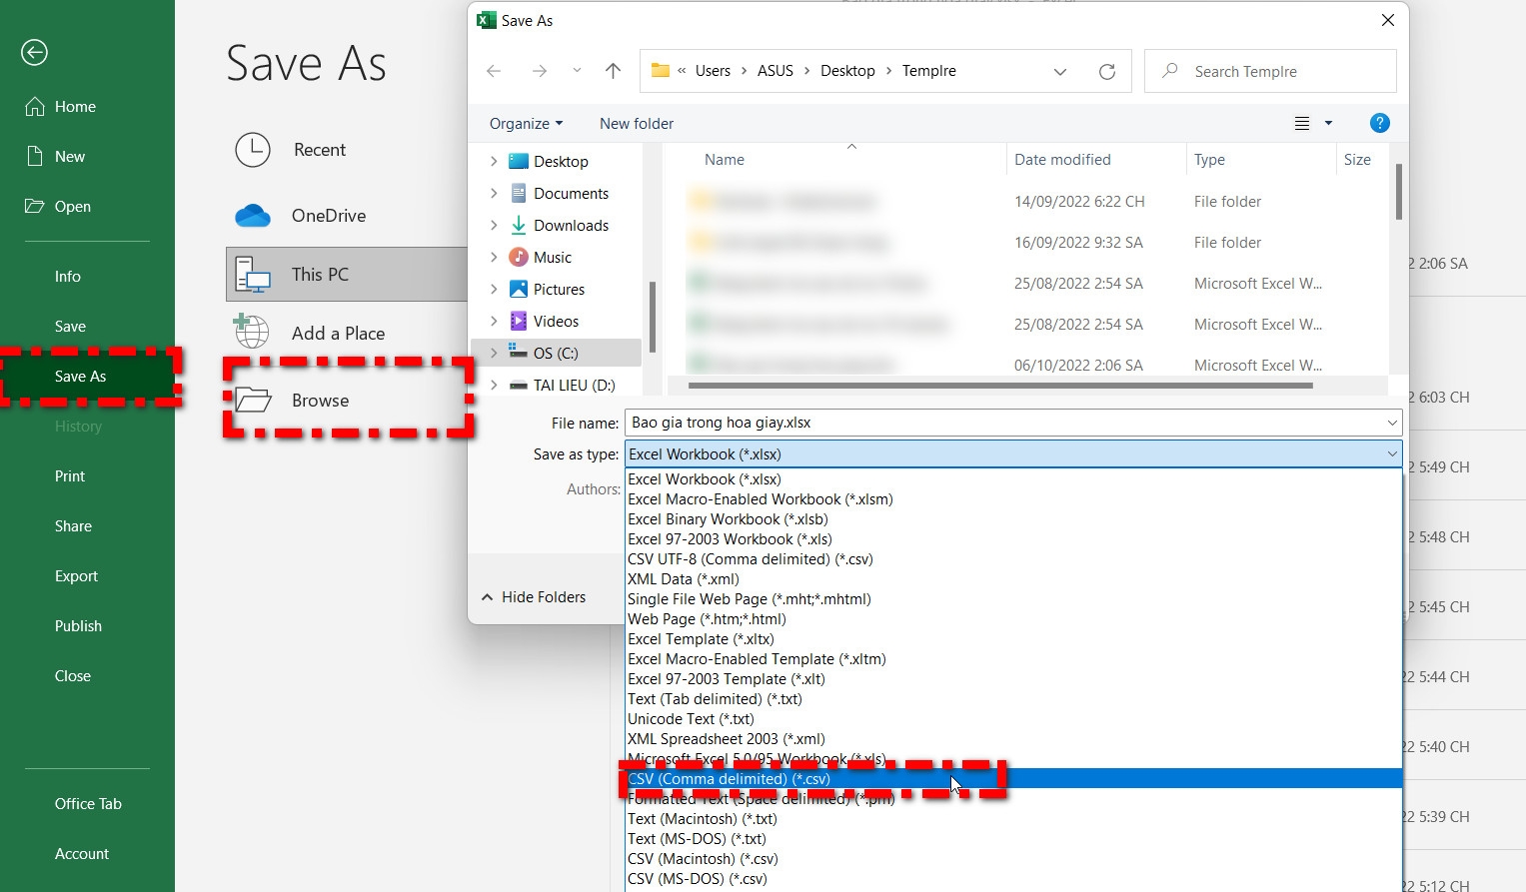Click ASUS in address breadcrumb

[x=775, y=71]
